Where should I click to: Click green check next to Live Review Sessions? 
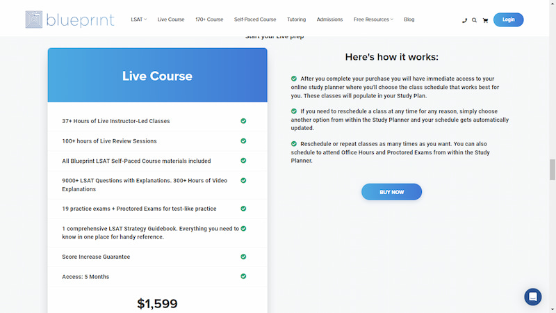243,141
